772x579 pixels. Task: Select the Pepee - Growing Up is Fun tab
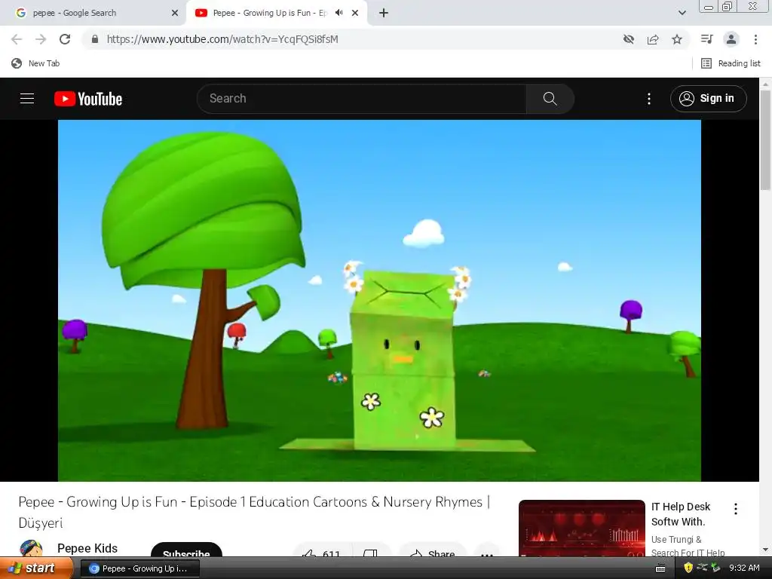tap(269, 13)
